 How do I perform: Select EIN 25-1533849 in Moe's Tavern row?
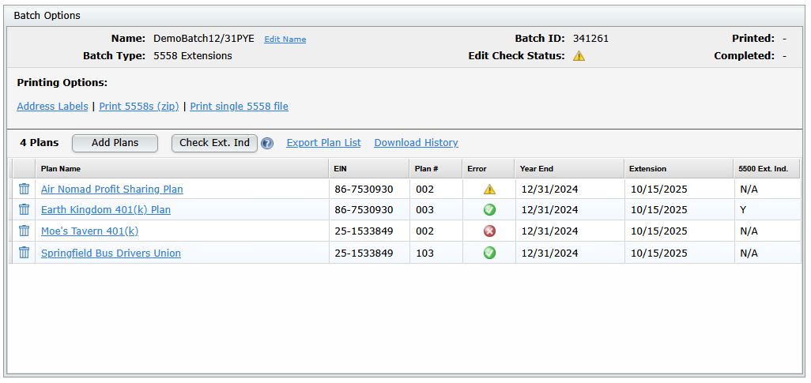364,231
